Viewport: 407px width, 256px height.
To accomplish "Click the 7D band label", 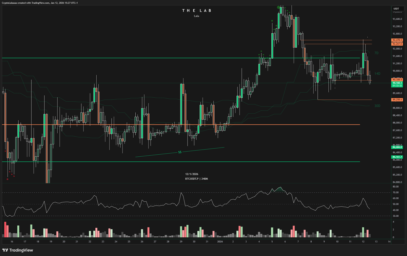I will (x=376, y=53).
